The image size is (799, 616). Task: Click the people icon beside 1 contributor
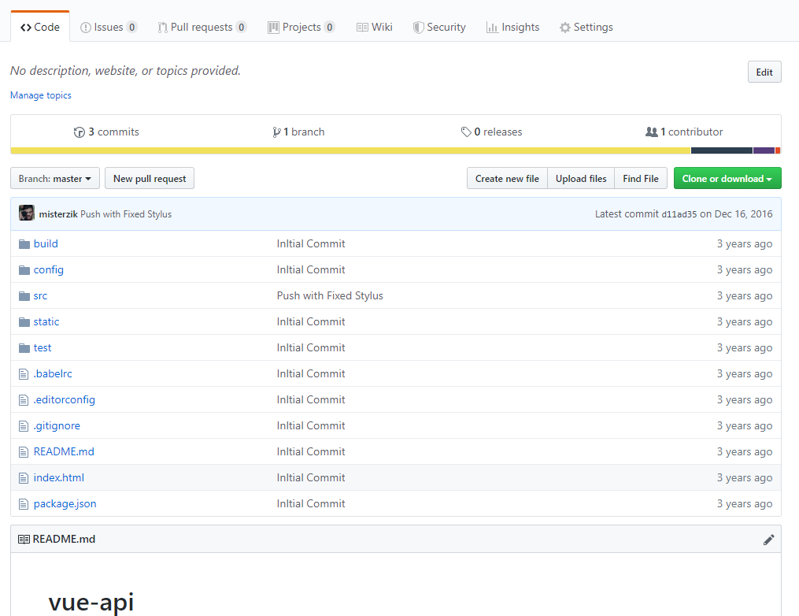[651, 132]
